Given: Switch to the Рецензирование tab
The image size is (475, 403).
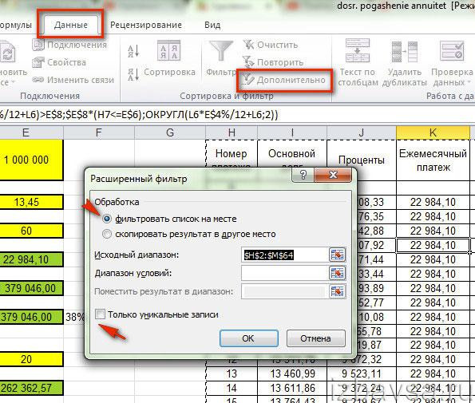Looking at the screenshot, I should (x=146, y=25).
